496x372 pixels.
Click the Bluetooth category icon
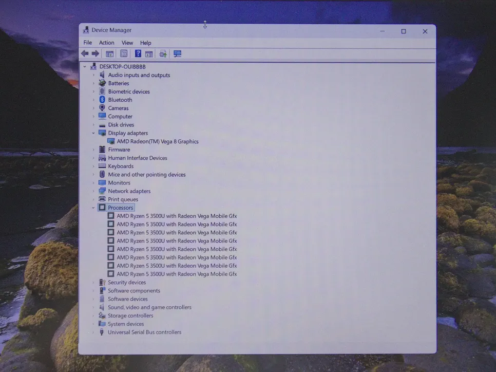102,99
